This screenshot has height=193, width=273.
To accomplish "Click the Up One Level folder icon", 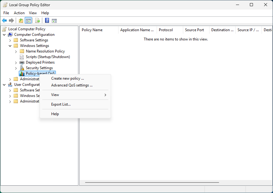I will point(21,21).
